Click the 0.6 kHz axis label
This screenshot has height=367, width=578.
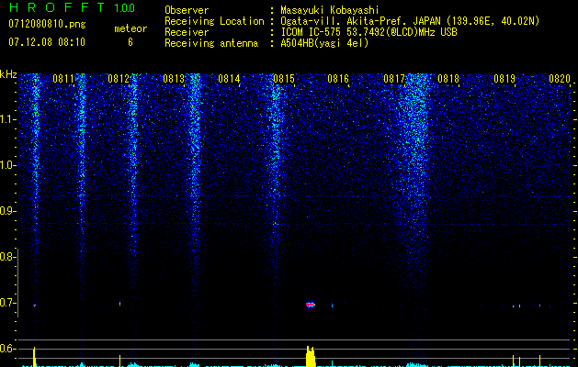coord(7,349)
